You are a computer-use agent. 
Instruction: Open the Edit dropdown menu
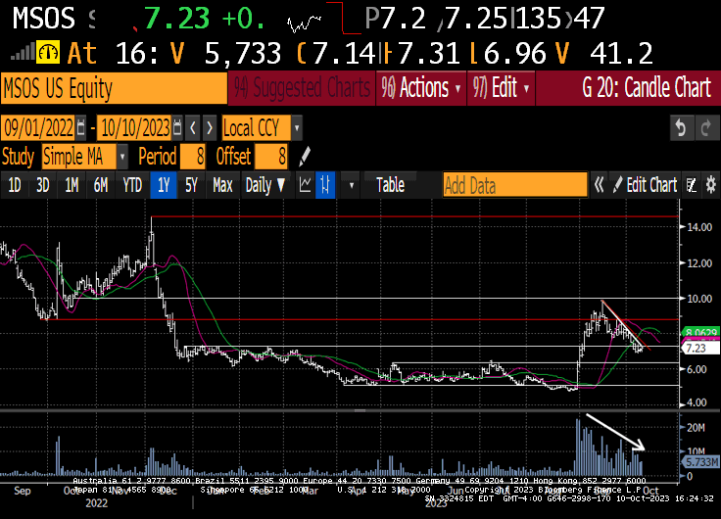[x=501, y=87]
